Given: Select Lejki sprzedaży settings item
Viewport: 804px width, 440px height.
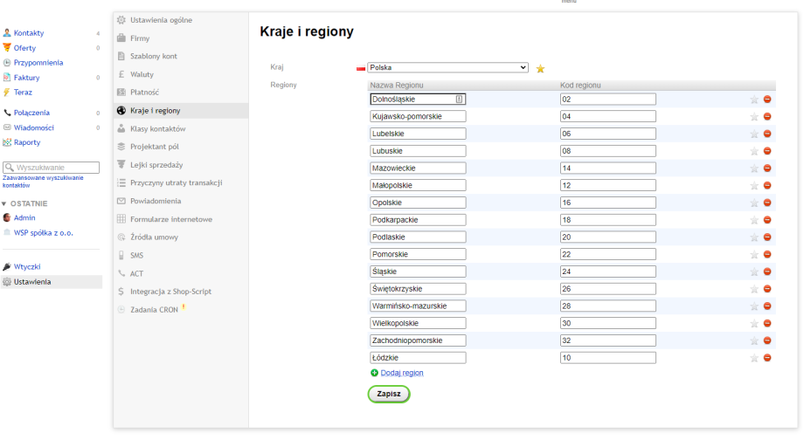Looking at the screenshot, I should [x=156, y=164].
